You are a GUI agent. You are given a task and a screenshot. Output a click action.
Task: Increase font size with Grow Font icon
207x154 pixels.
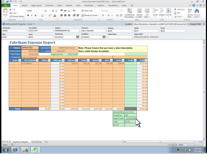53,11
